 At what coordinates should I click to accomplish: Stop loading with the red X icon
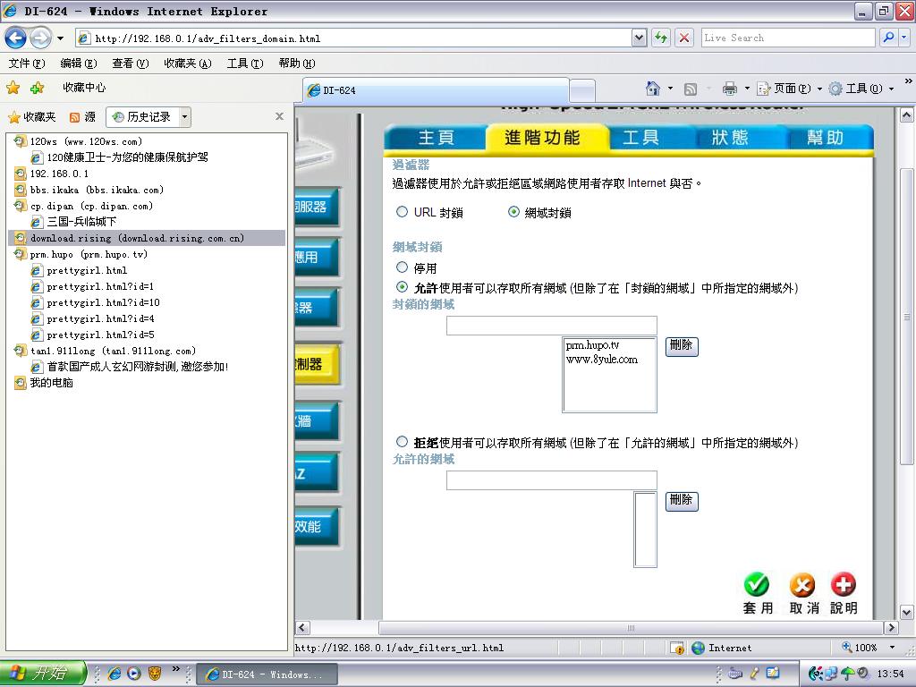(x=684, y=38)
